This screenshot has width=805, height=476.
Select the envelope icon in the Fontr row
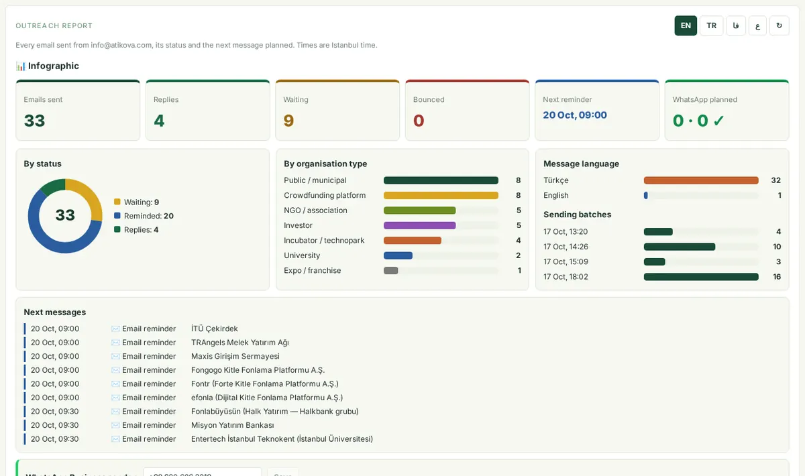pyautogui.click(x=115, y=384)
